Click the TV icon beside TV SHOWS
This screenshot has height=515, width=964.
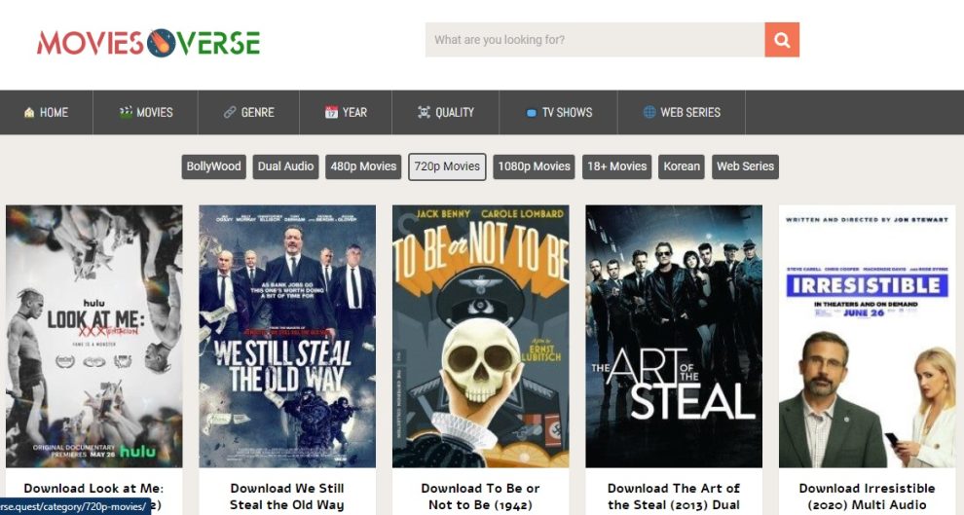532,113
